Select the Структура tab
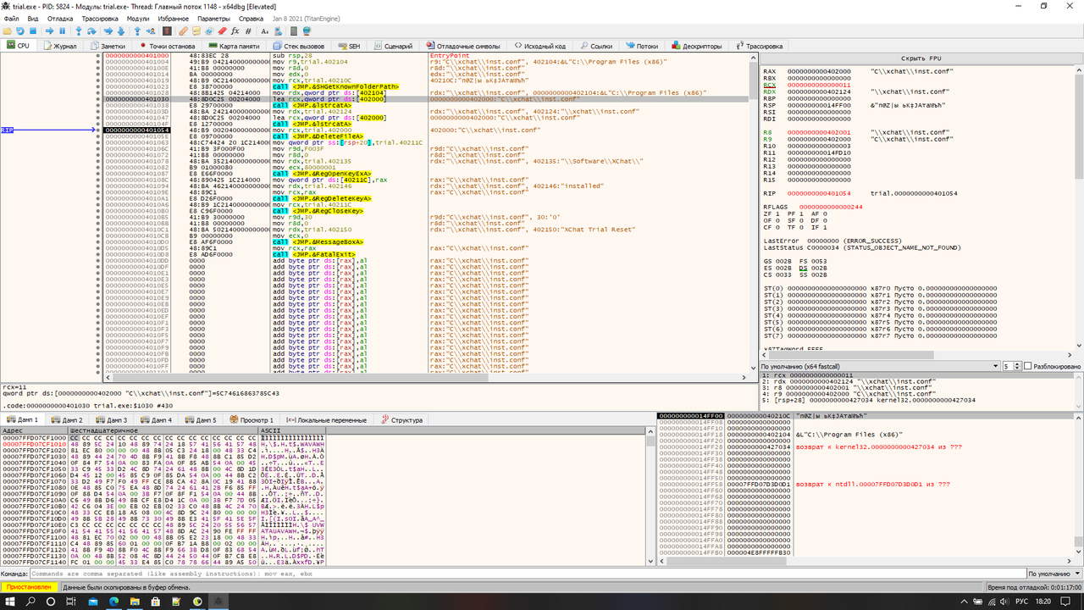 (x=401, y=419)
